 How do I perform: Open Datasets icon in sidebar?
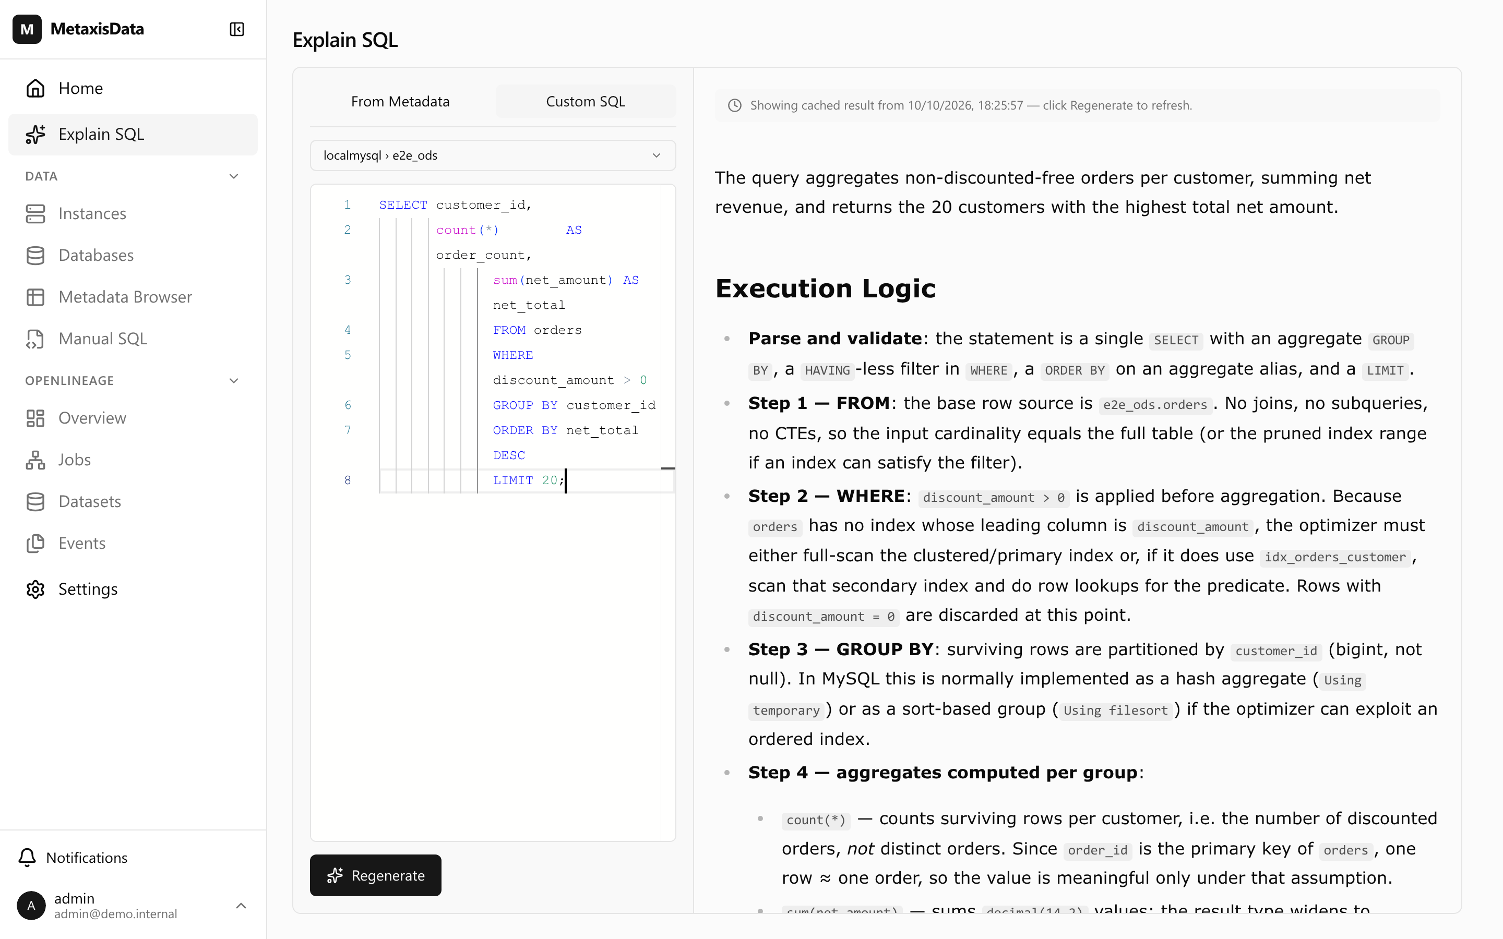tap(35, 501)
